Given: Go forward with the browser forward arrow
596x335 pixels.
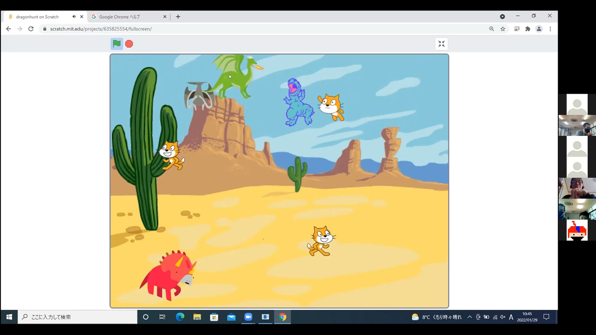Looking at the screenshot, I should [x=19, y=29].
